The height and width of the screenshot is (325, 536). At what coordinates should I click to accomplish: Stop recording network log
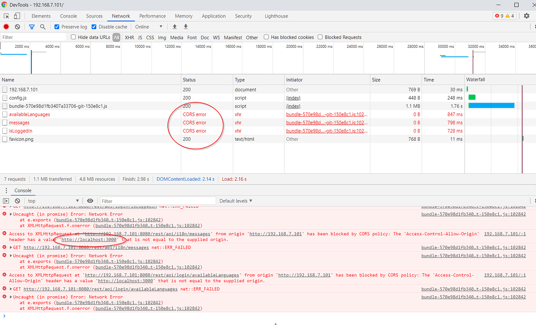coord(5,26)
